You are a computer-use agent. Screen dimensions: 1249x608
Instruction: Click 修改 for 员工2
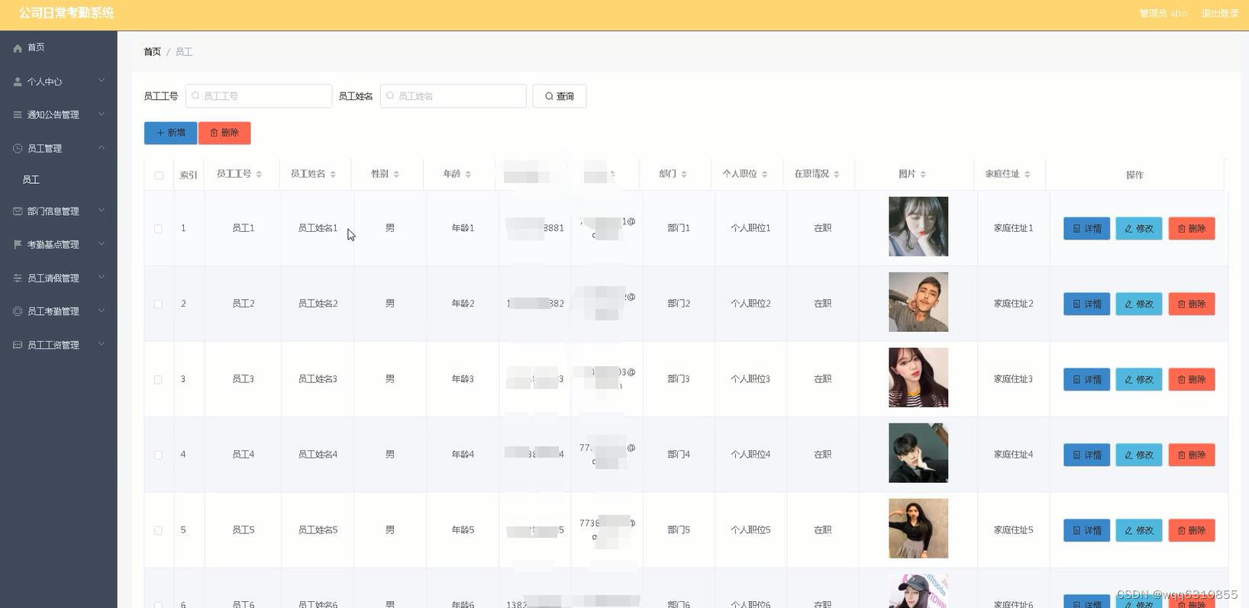[x=1139, y=304]
